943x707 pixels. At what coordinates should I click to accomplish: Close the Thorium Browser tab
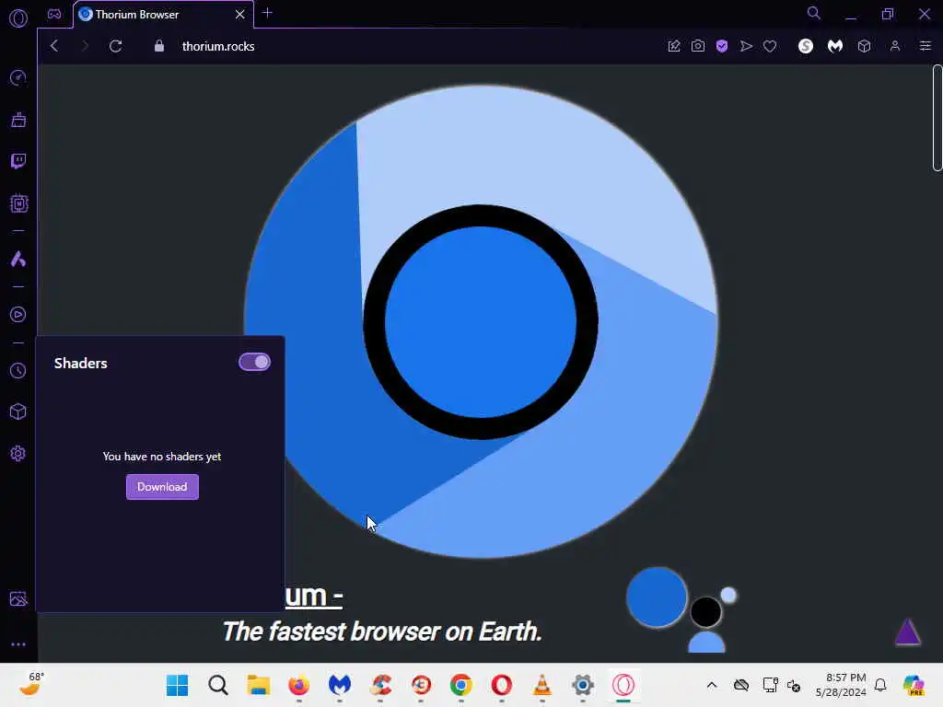pyautogui.click(x=240, y=15)
